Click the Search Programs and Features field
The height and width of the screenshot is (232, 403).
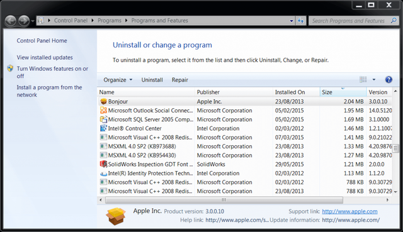349,21
